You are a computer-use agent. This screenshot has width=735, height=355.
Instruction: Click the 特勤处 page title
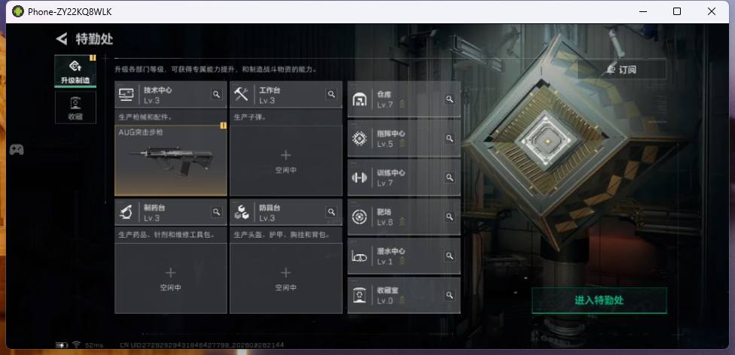(95, 39)
